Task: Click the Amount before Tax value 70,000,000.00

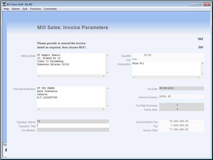Action: pos(179,121)
